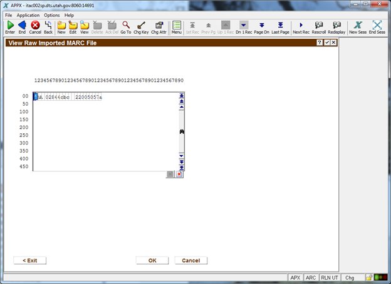Screen dimensions: 391x284
Task: Click scroll-to-bottom double arrow in record list
Action: click(182, 167)
